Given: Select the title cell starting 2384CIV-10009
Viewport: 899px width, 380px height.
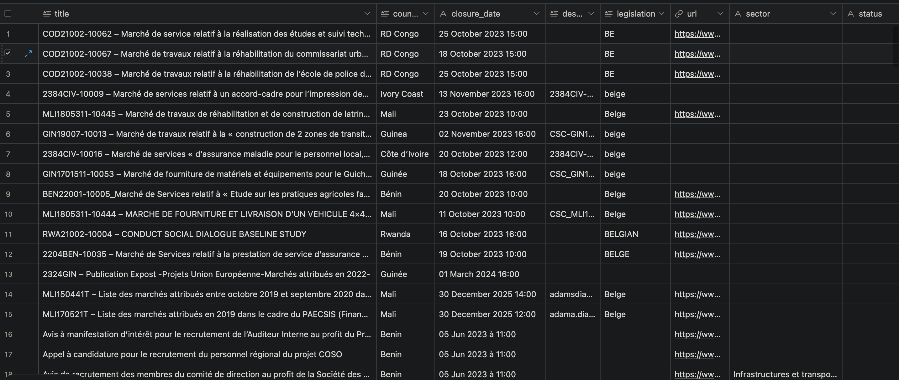Looking at the screenshot, I should 207,94.
